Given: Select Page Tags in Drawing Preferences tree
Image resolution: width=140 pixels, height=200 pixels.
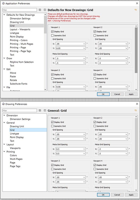Looking at the screenshot, I should 15,166.
